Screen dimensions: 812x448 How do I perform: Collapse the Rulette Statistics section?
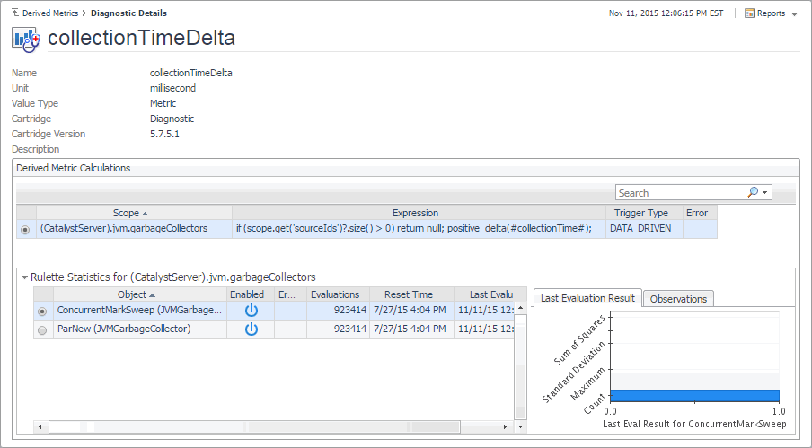24,277
